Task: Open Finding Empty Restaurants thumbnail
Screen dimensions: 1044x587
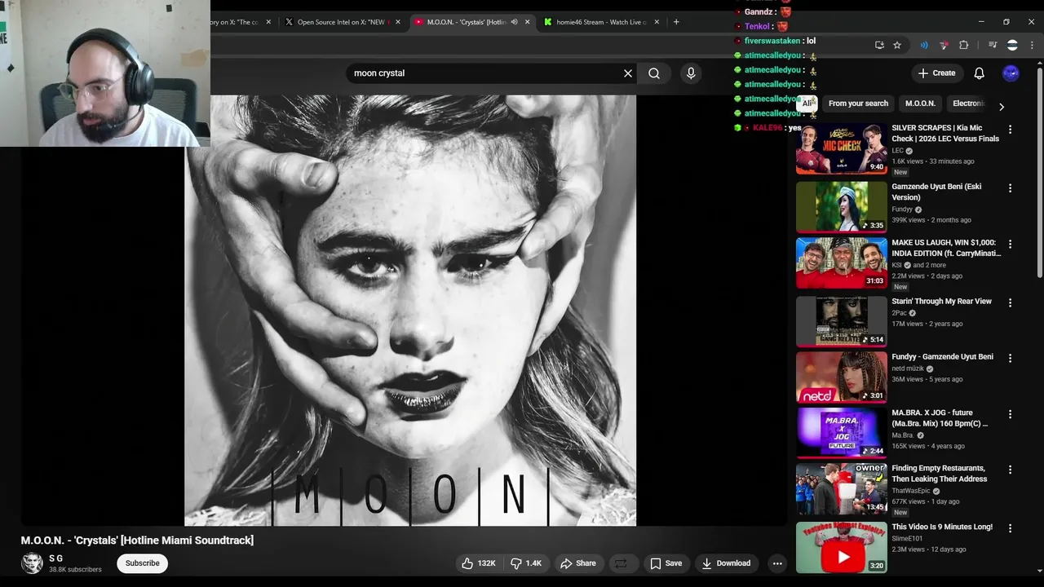Action: pyautogui.click(x=841, y=488)
